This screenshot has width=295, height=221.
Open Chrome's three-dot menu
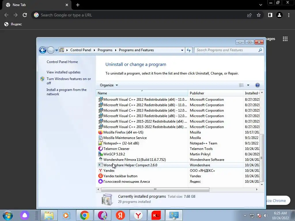click(289, 15)
